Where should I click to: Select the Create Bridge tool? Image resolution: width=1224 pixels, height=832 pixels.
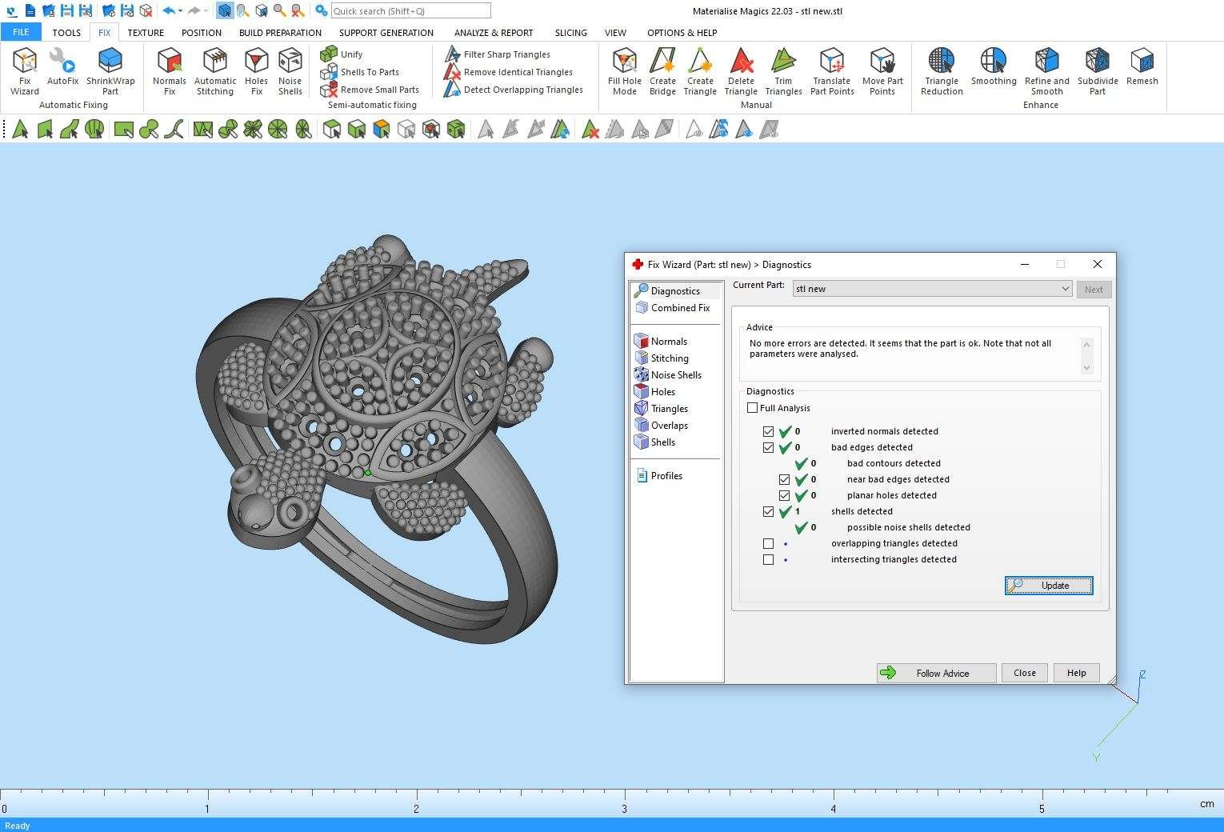click(662, 70)
